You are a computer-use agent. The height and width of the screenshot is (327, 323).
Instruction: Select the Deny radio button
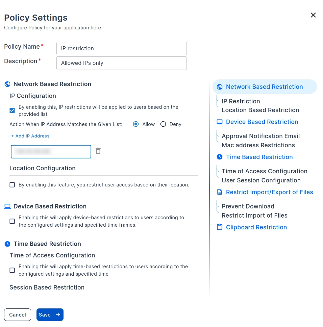tap(163, 124)
